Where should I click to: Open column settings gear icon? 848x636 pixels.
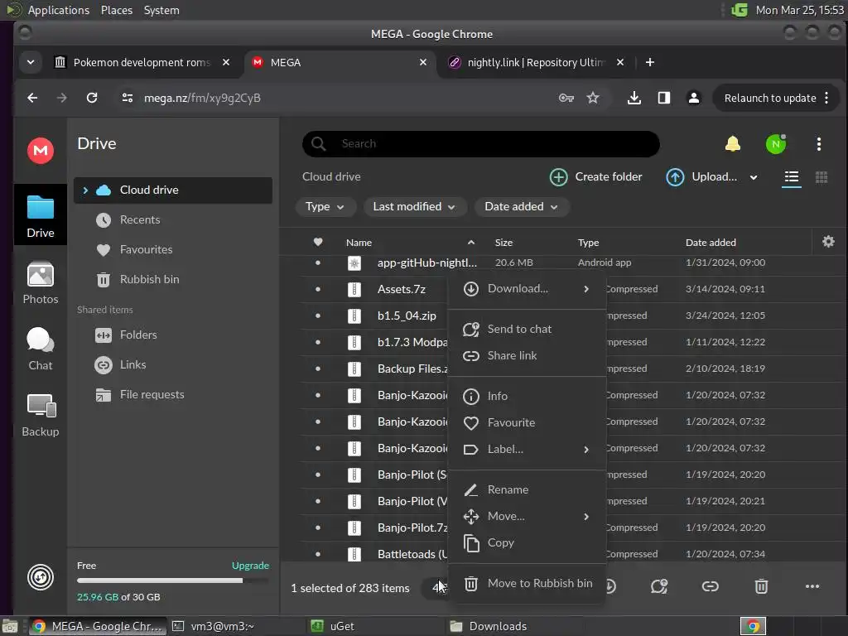[x=828, y=242]
